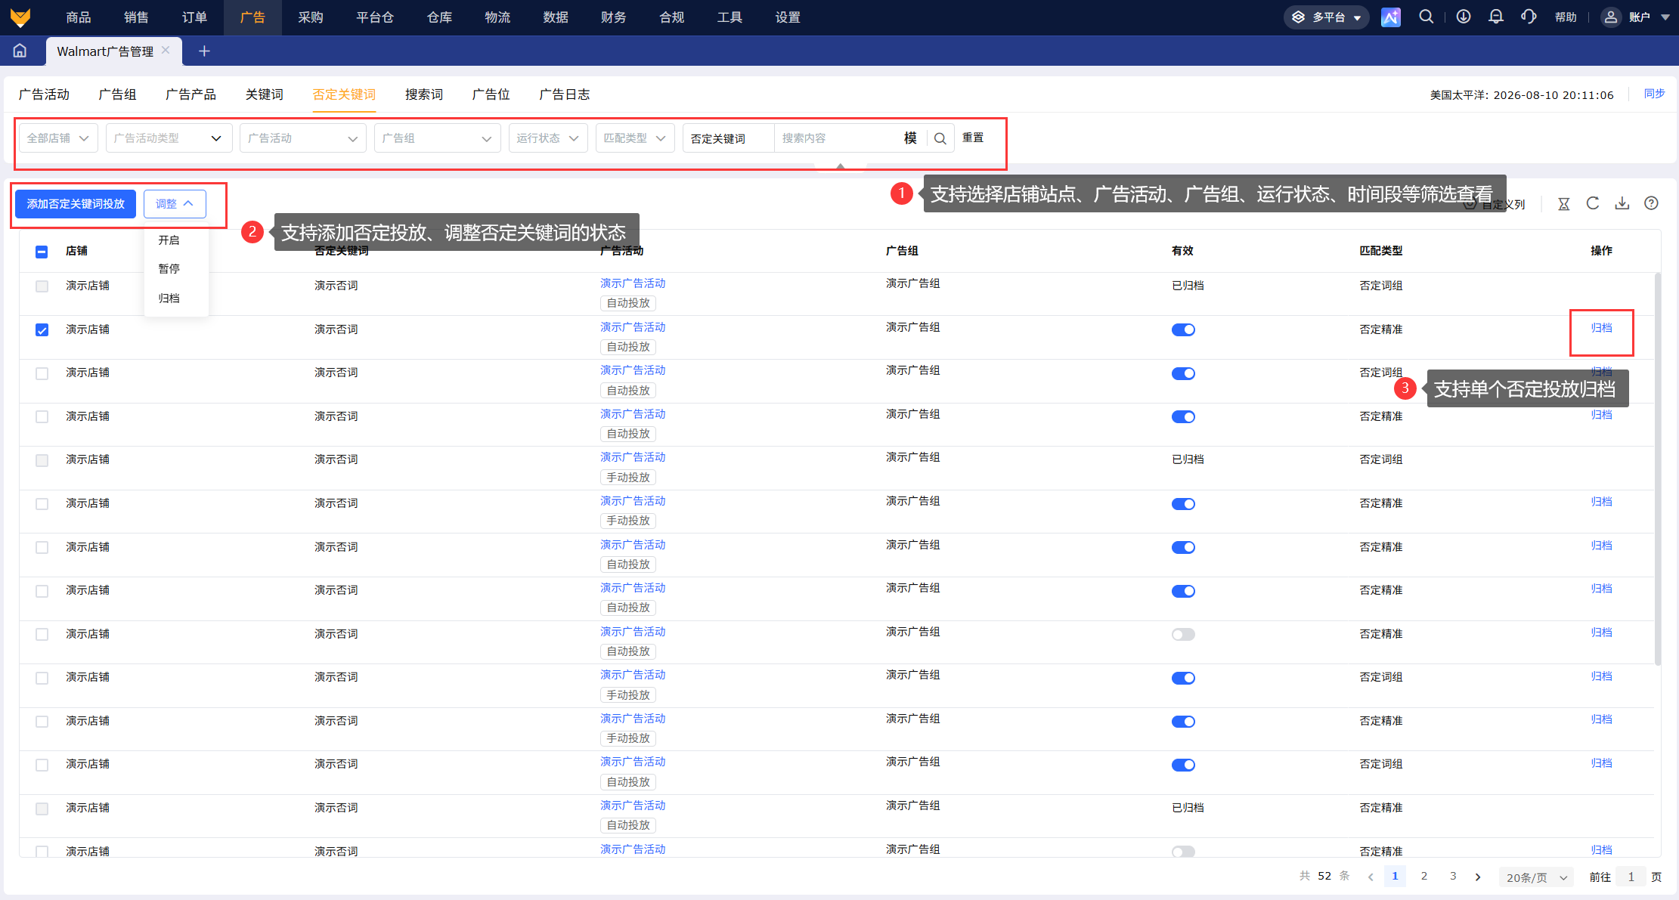Select 暂停 in the 调整 menu

pos(169,269)
